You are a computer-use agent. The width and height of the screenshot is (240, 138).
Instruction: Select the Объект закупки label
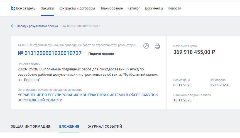tap(29, 64)
